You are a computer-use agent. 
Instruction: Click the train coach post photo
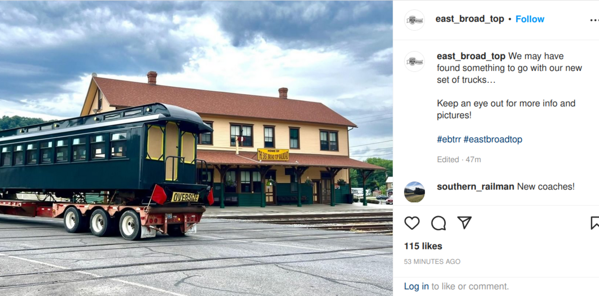pos(196,148)
